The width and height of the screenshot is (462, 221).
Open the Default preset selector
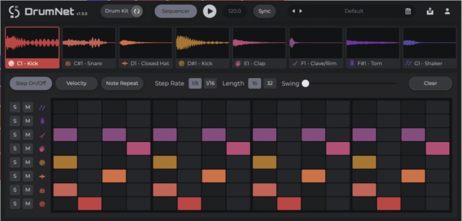354,12
